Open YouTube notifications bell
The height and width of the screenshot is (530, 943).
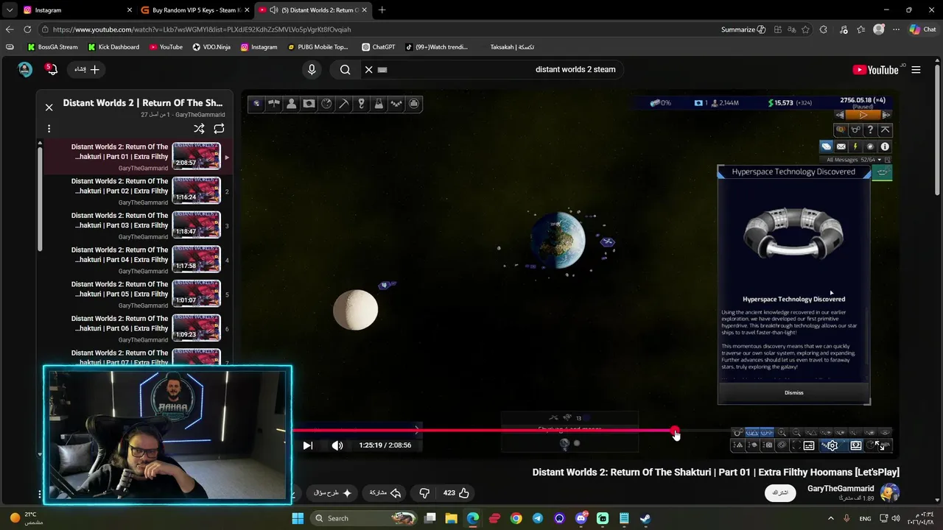[52, 69]
